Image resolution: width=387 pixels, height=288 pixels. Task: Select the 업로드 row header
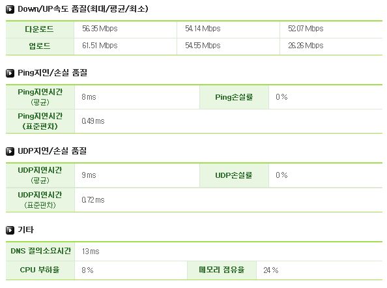click(x=40, y=46)
